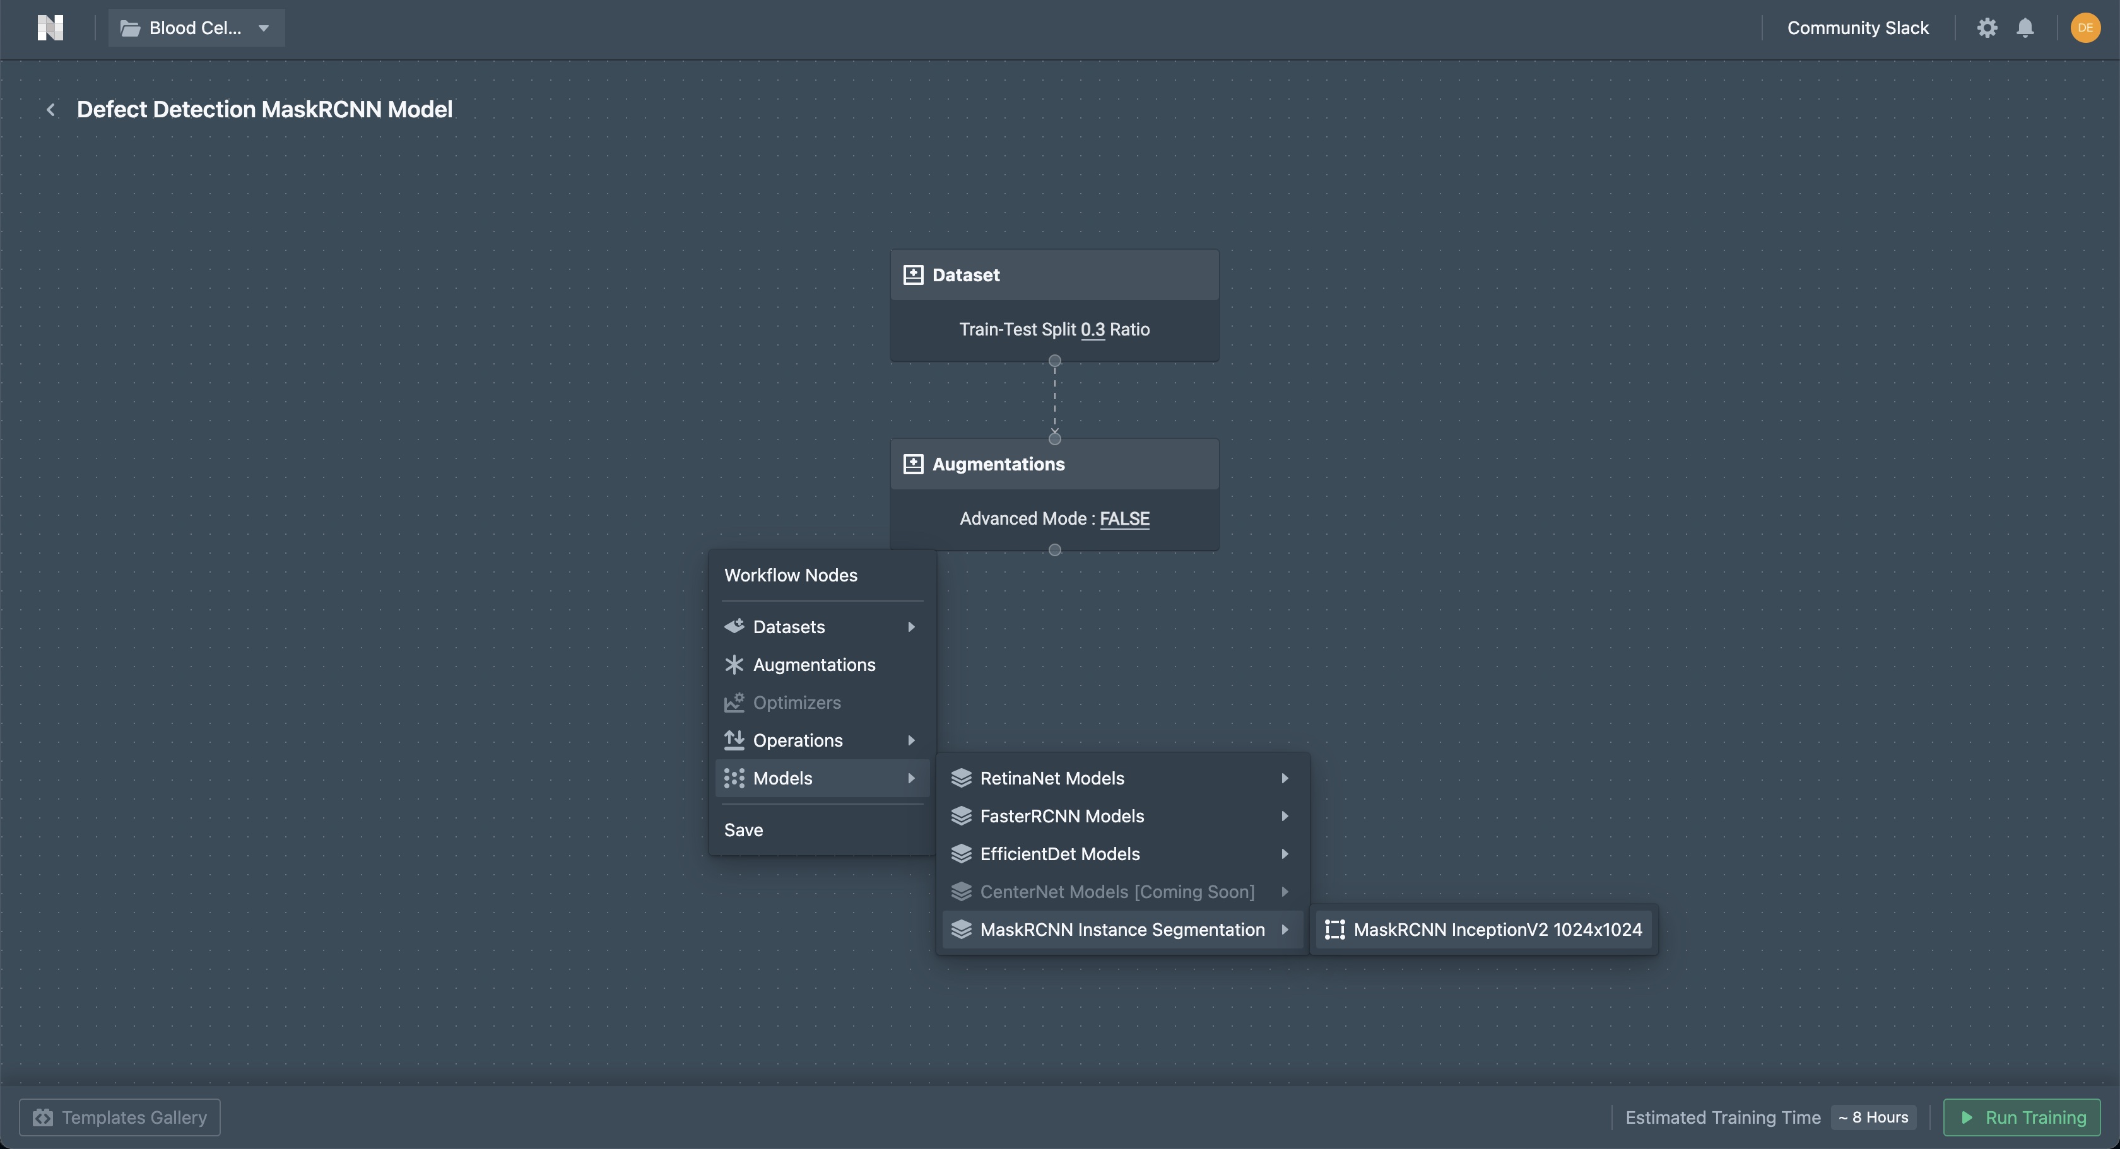Image resolution: width=2120 pixels, height=1149 pixels.
Task: Click the Models dots icon
Action: tap(734, 778)
